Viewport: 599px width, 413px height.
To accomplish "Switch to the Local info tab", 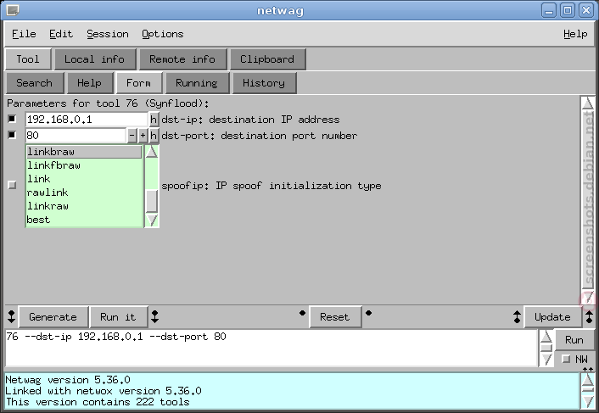I will [x=94, y=59].
